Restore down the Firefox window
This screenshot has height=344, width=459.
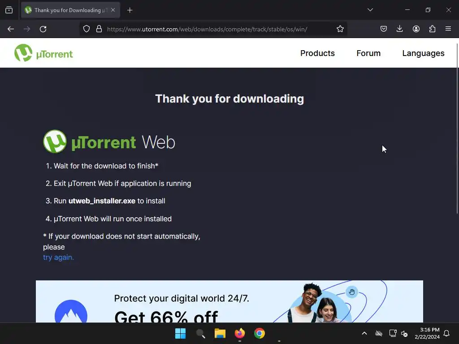point(428,10)
